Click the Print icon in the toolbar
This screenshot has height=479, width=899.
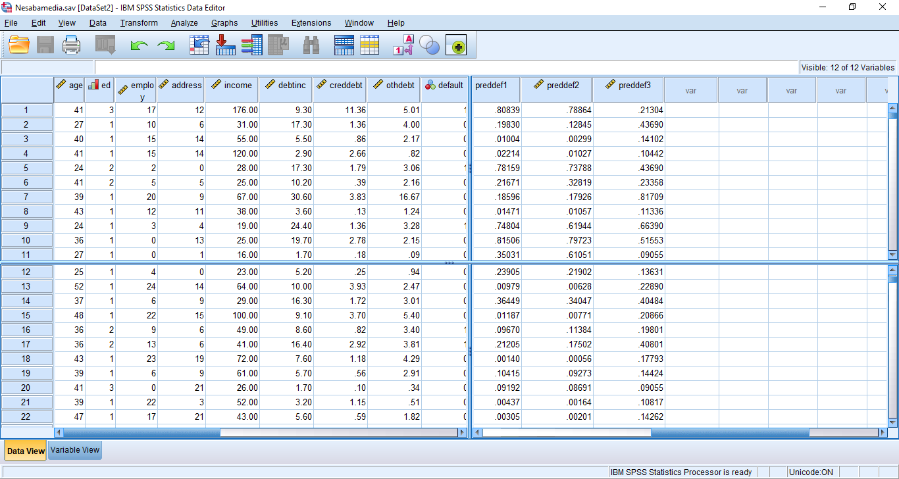[71, 45]
